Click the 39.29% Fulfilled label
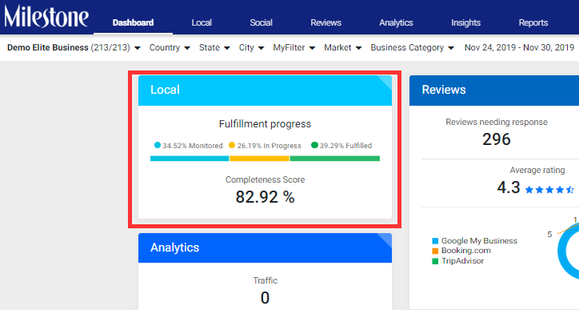This screenshot has height=310, width=579. tap(345, 146)
